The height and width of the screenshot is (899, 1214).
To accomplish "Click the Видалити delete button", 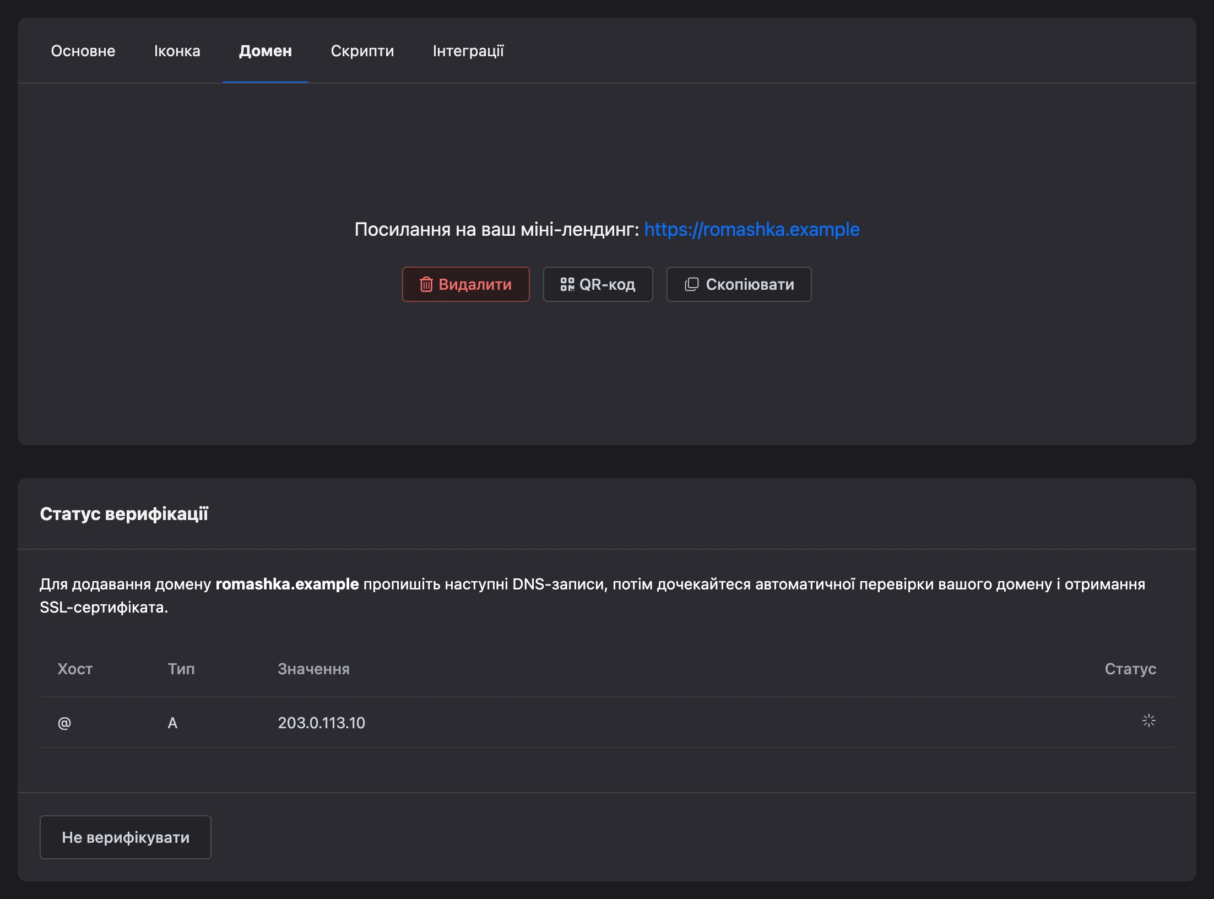I will coord(466,284).
